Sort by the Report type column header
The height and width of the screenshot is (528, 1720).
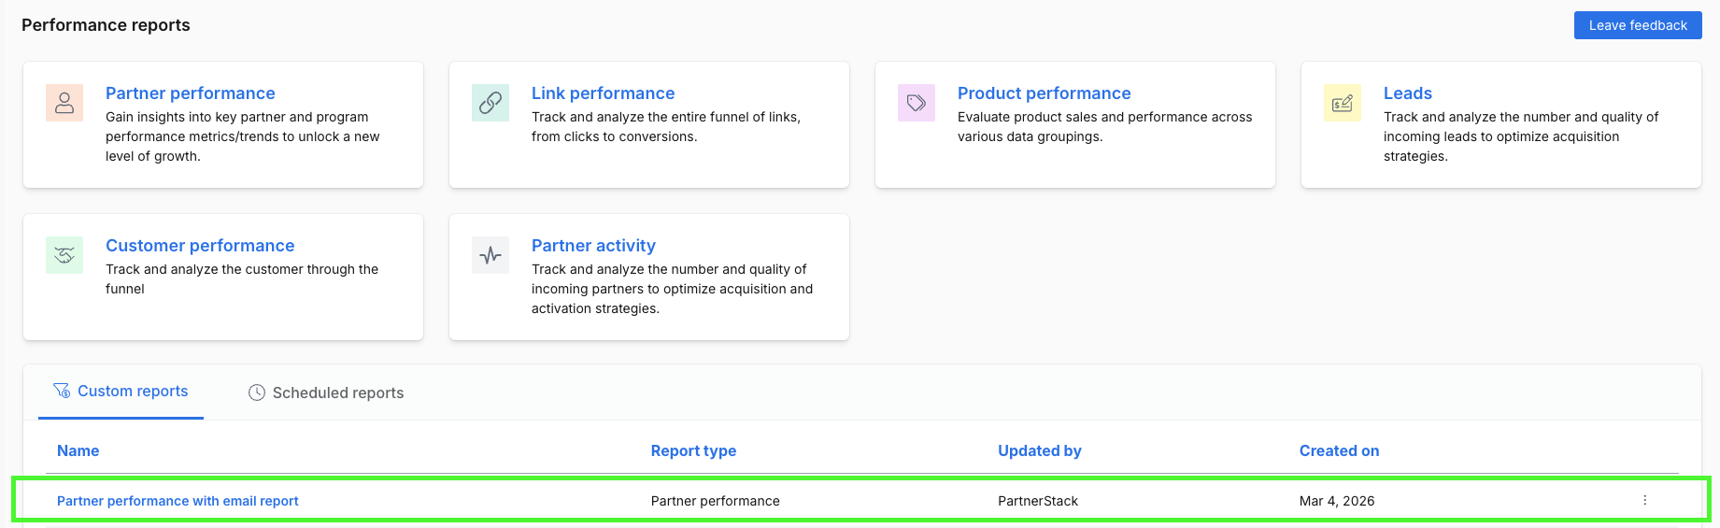tap(693, 450)
